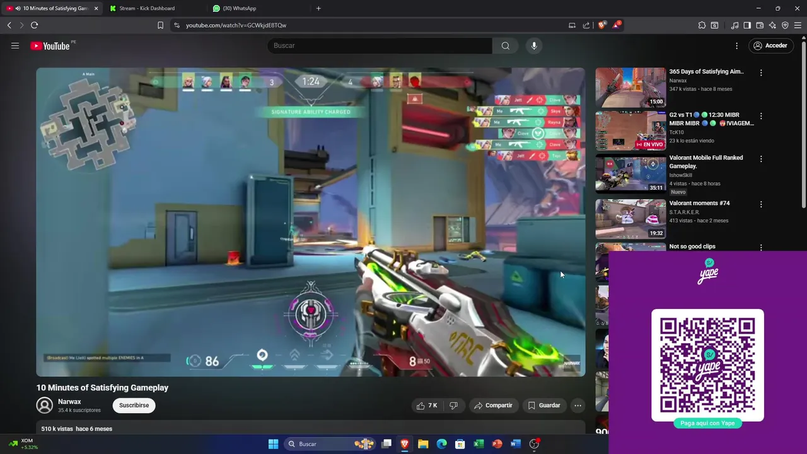Save the video with Guardar button
Image resolution: width=807 pixels, height=454 pixels.
click(544, 405)
